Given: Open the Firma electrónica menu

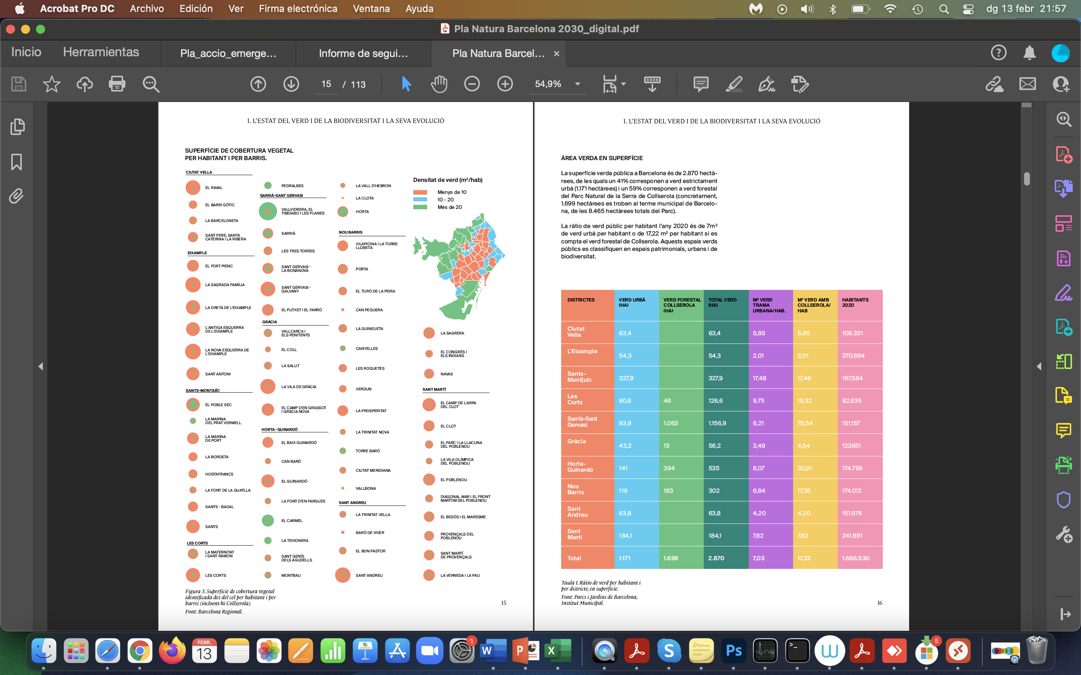Looking at the screenshot, I should (x=298, y=9).
